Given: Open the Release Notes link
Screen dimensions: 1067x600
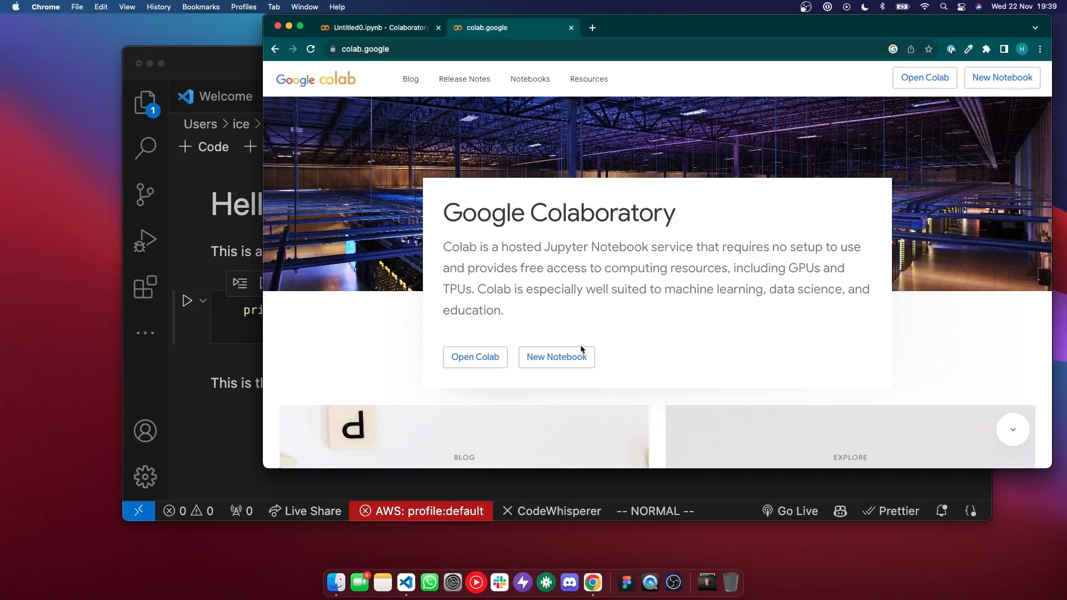Looking at the screenshot, I should (x=465, y=79).
